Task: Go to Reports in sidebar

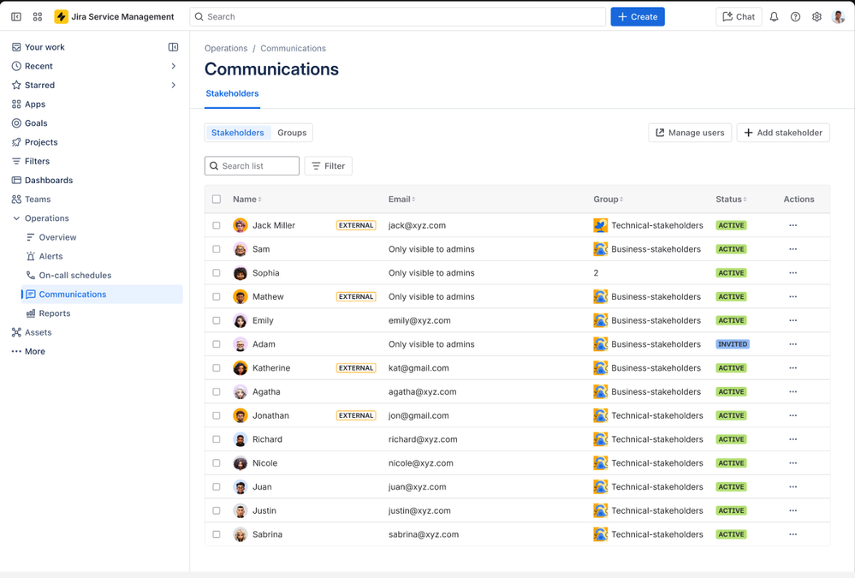Action: tap(55, 313)
